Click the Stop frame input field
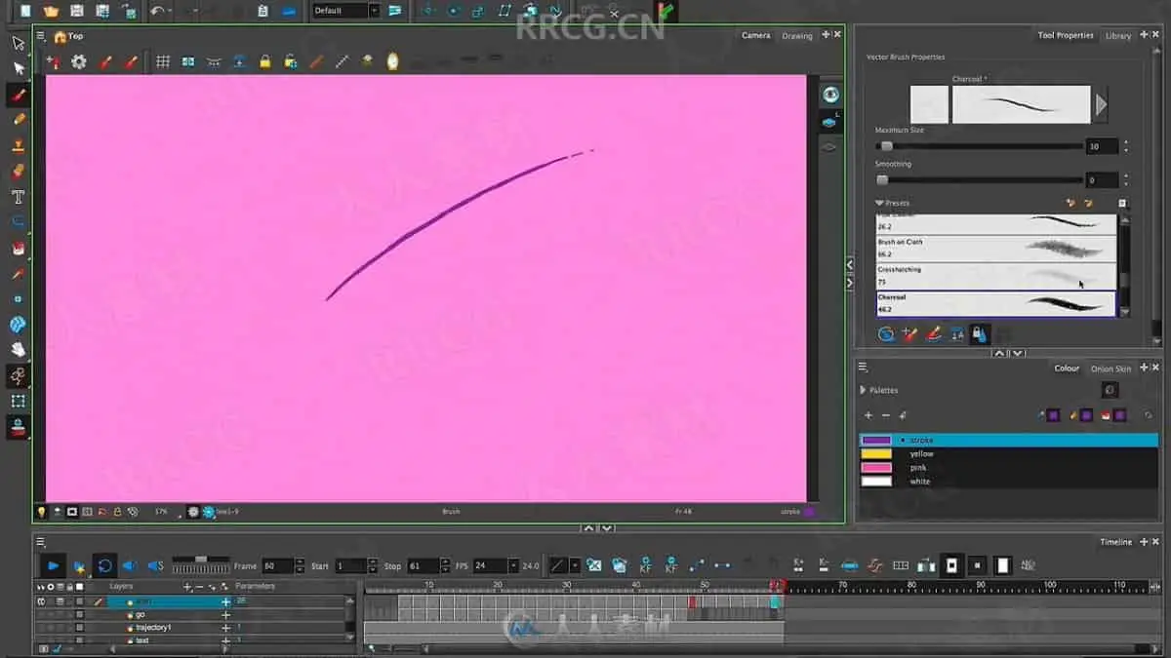 point(422,565)
